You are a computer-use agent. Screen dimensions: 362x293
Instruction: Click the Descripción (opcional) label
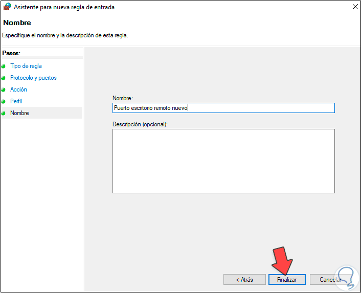coord(140,124)
